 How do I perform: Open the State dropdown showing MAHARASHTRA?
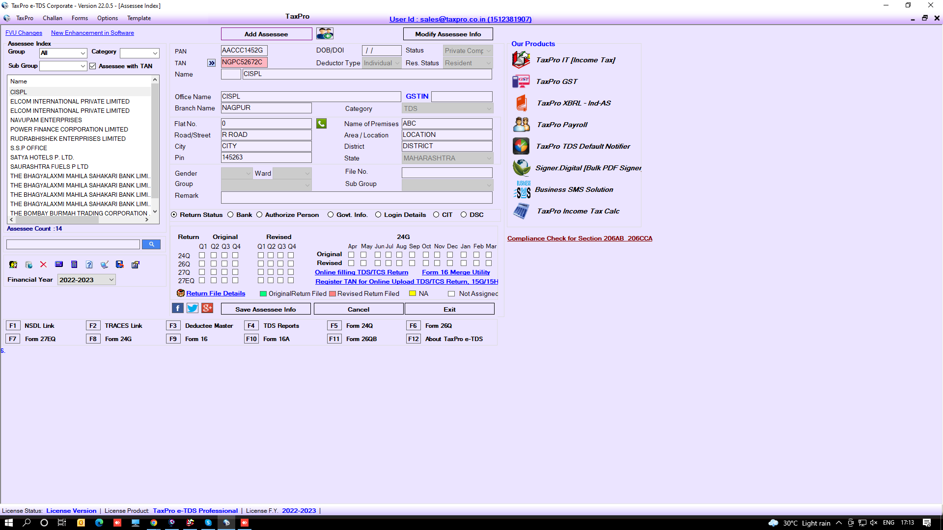tap(447, 158)
